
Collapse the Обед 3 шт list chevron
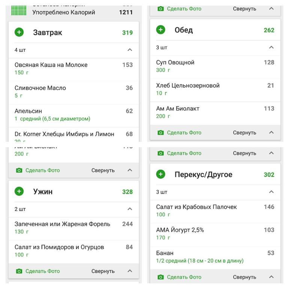coord(271,47)
